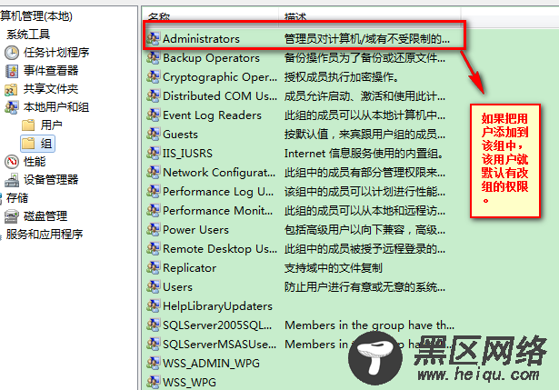Viewport: 559px width, 390px height.
Task: Select the Guests row name
Action: 180,135
